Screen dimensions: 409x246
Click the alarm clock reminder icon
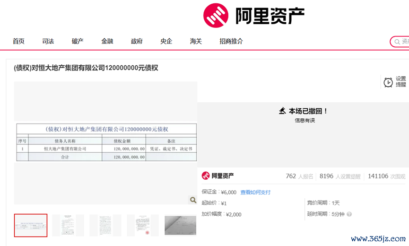tap(388, 82)
